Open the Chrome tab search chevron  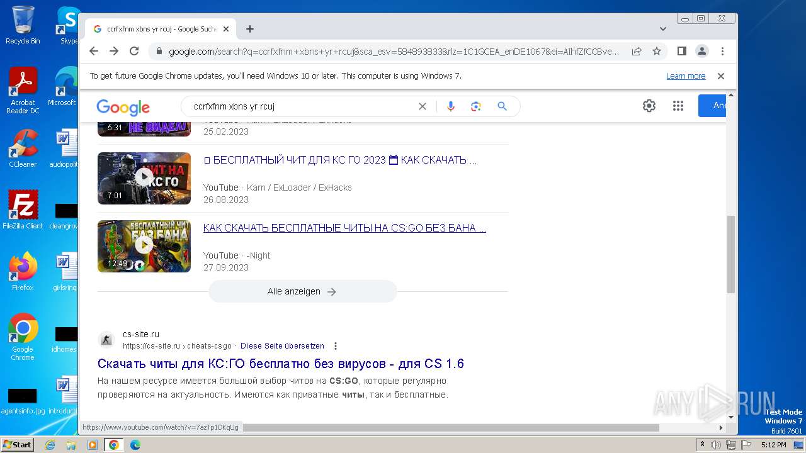pos(663,29)
